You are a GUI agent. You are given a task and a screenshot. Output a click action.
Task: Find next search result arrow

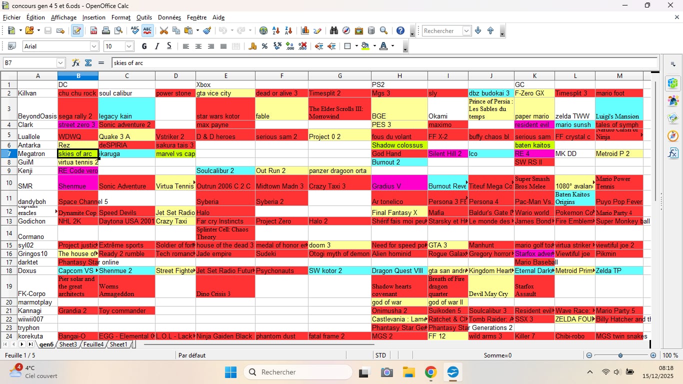[x=478, y=30]
